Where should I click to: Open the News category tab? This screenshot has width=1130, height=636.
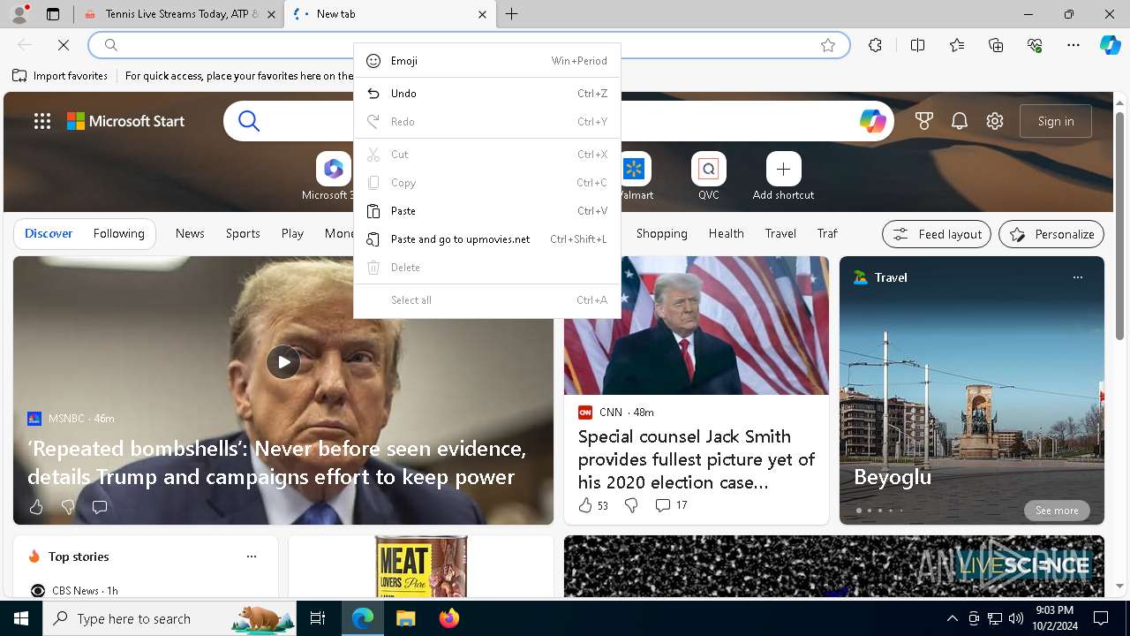point(190,234)
